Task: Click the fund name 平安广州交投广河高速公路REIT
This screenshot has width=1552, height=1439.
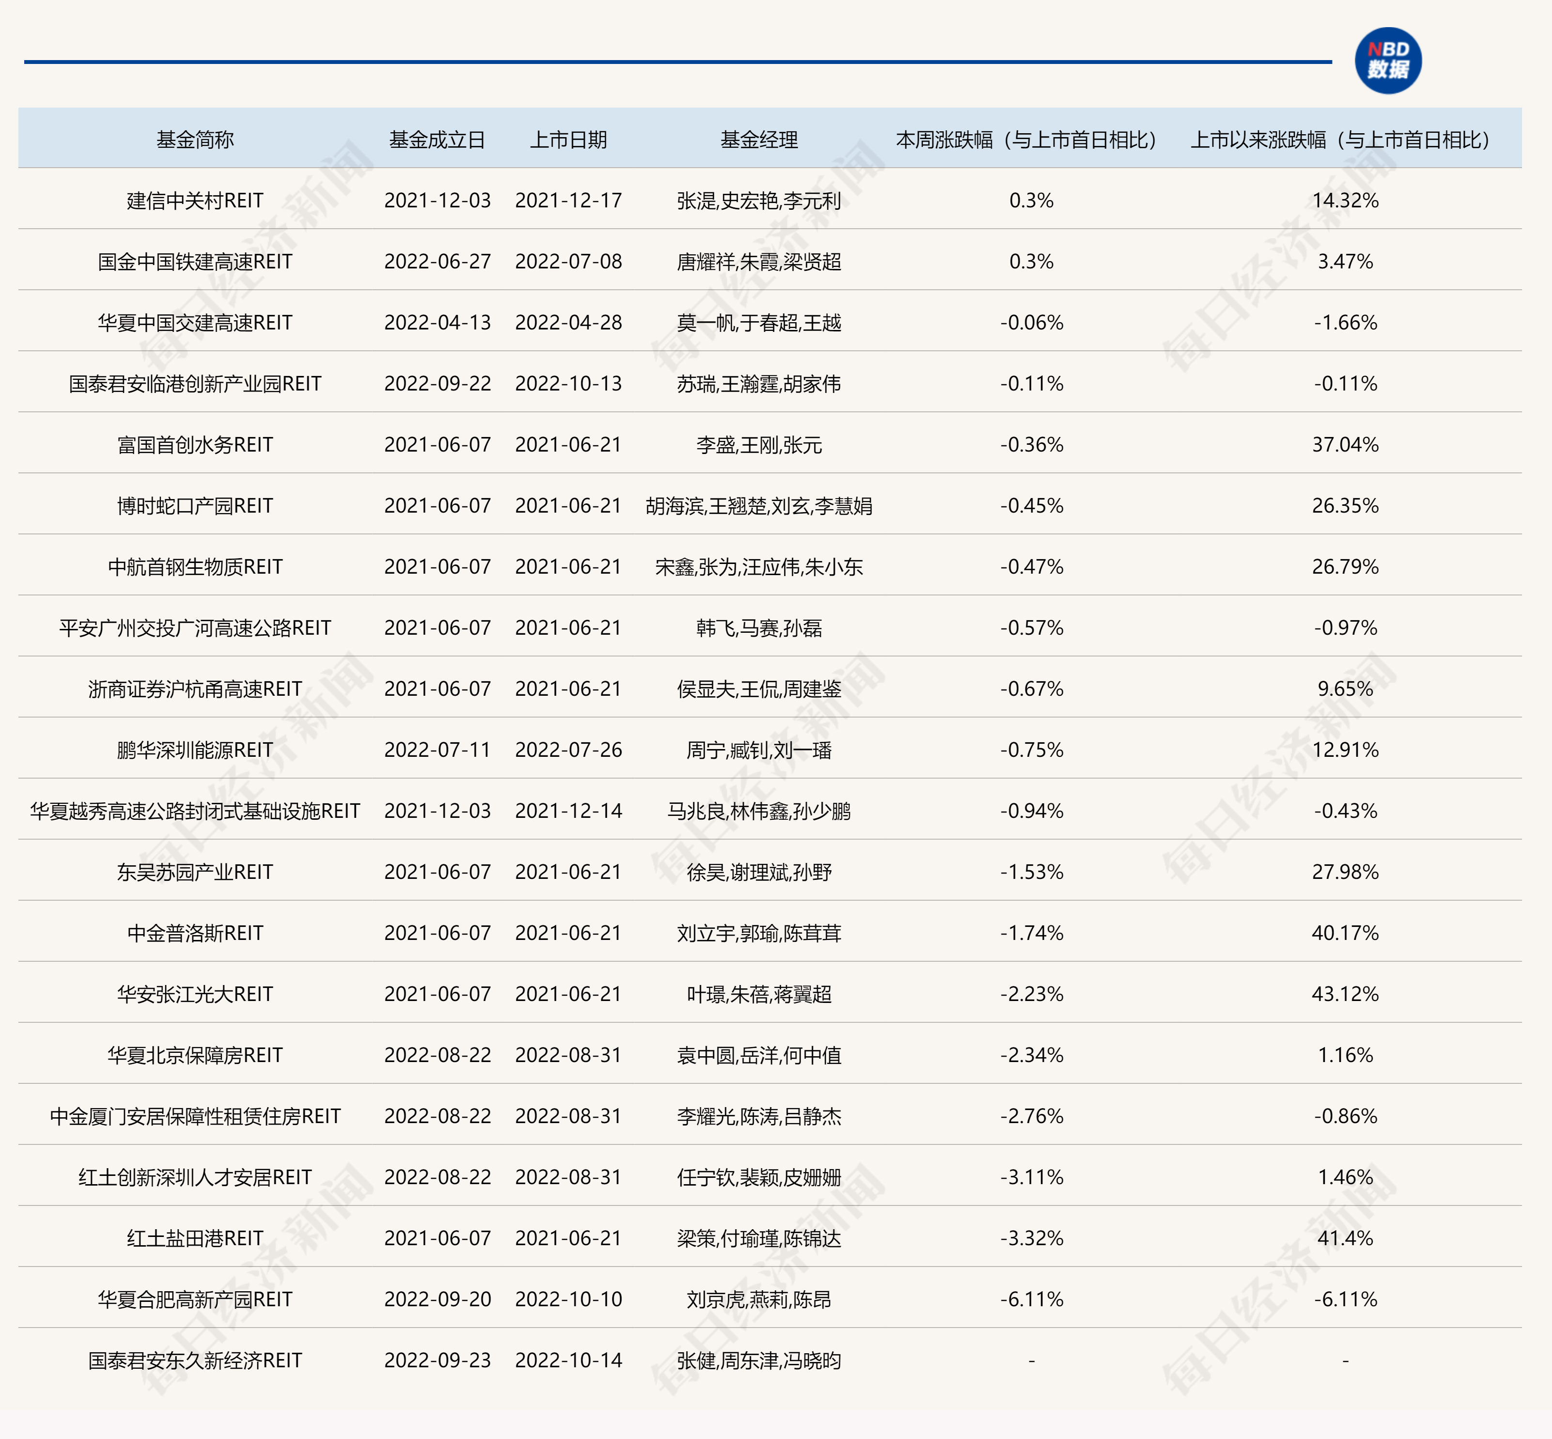Action: click(x=195, y=627)
